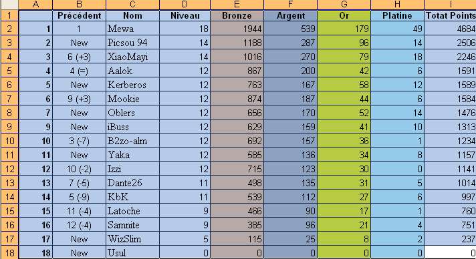Select Bronze value 1944 cell

(237, 29)
